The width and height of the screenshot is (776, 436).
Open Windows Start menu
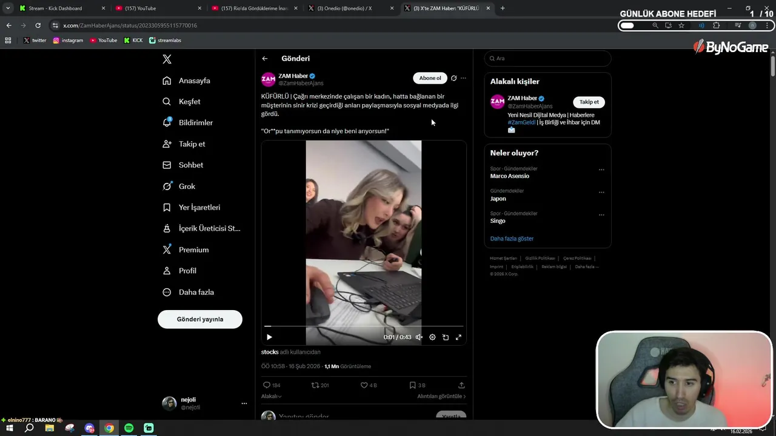(x=10, y=428)
